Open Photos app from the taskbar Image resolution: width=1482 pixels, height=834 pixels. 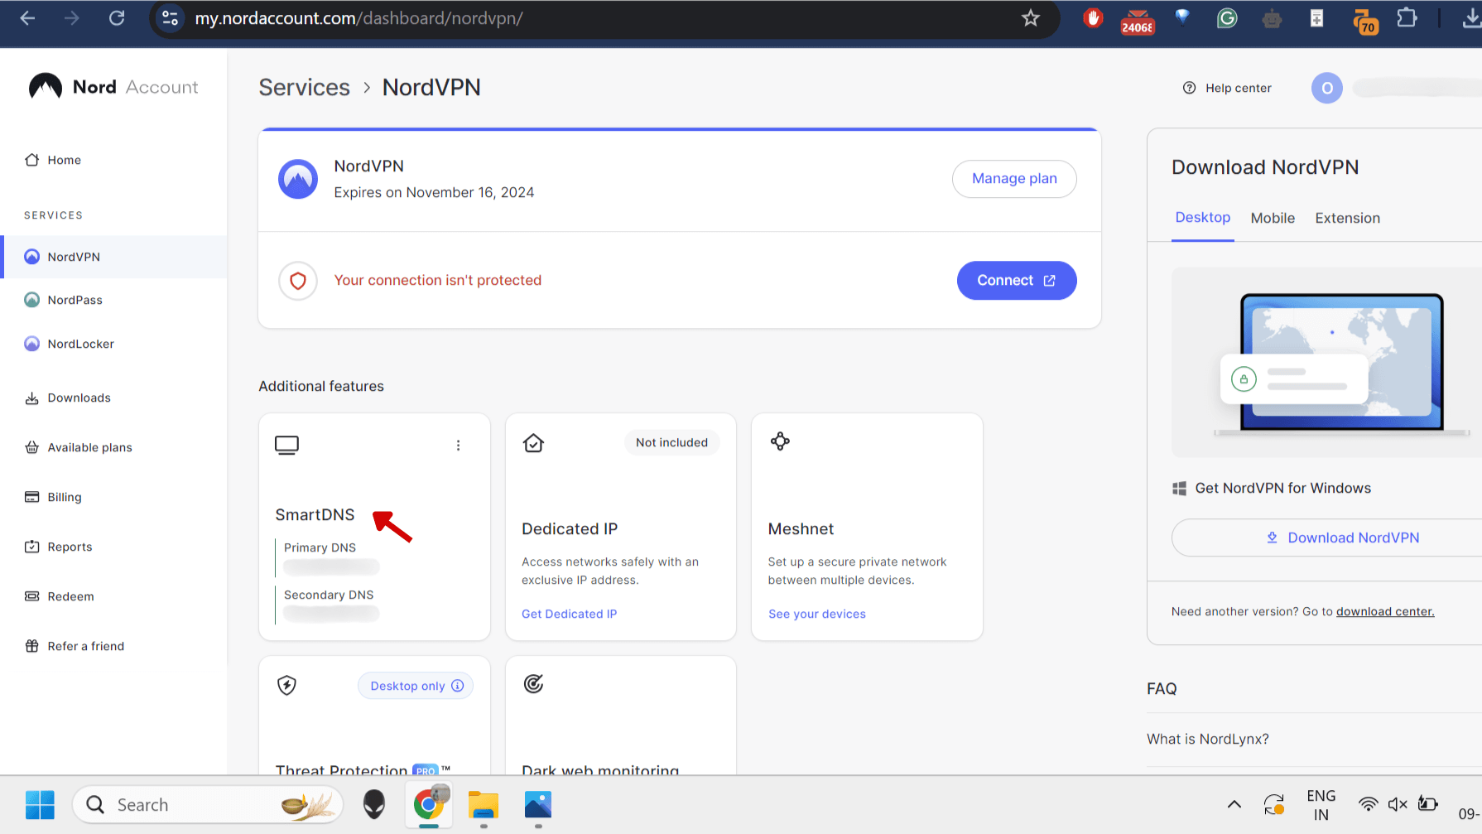(x=538, y=804)
